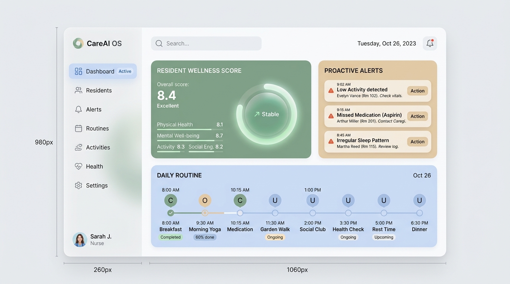The width and height of the screenshot is (510, 284).
Task: Click the Activities icon in sidebar
Action: pyautogui.click(x=78, y=147)
